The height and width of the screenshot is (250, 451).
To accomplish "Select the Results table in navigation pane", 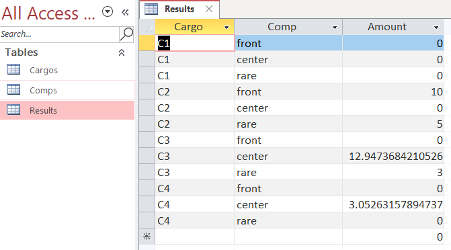I will click(67, 110).
